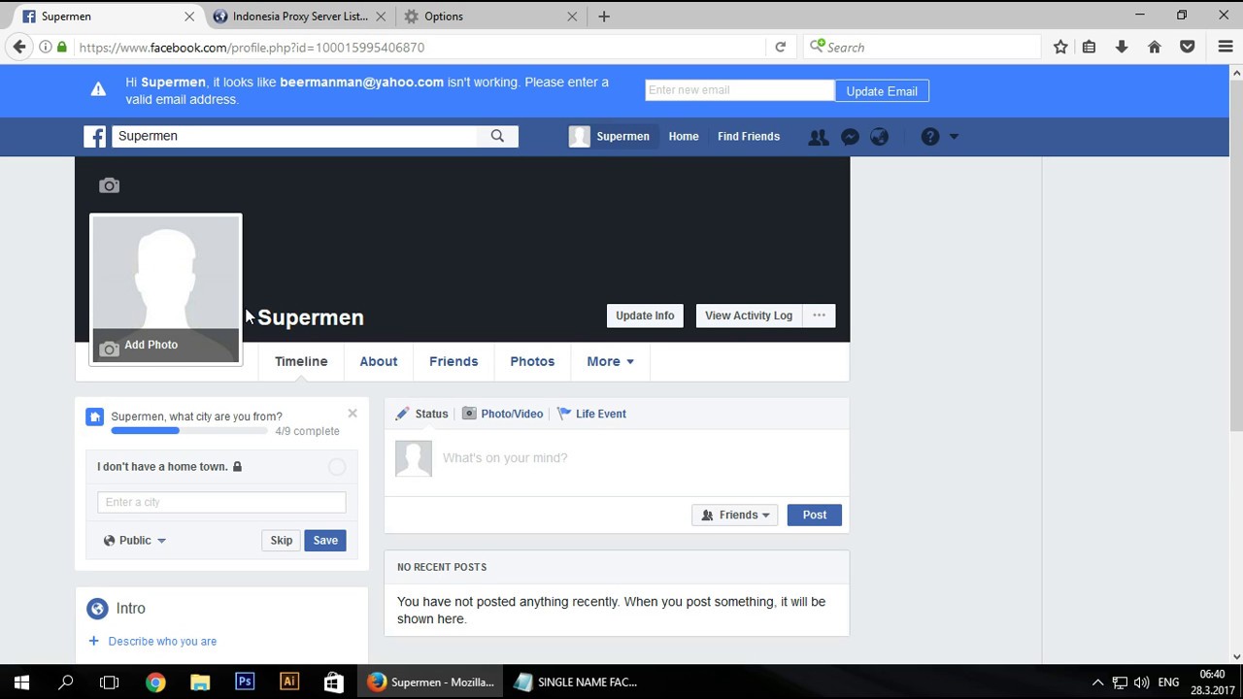Reload the page with the refresh icon
The image size is (1243, 699).
(780, 47)
